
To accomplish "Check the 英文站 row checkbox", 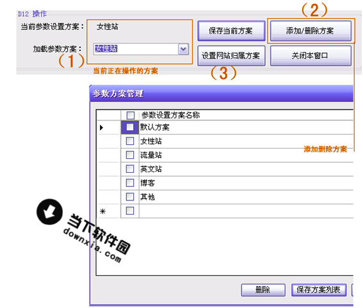I will coord(130,169).
